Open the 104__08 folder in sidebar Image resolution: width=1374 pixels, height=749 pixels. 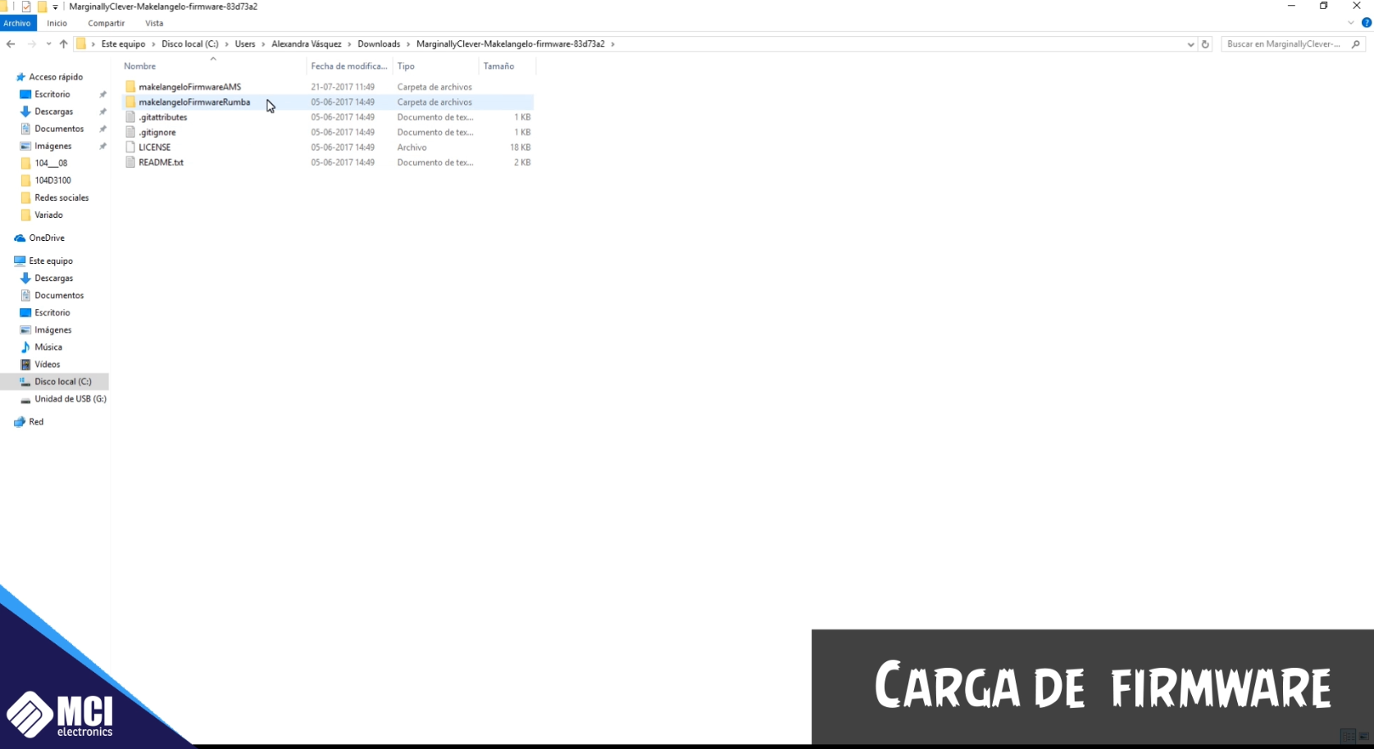(x=51, y=163)
